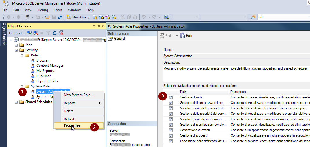Uncheck the Gestione di ruoli task

point(171,97)
